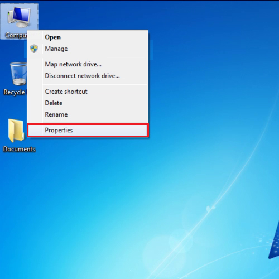Choose Manage in the context menu

click(x=88, y=49)
